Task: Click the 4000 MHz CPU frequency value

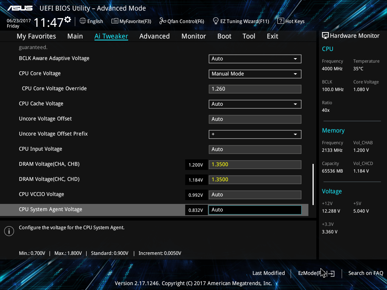Action: [332, 69]
